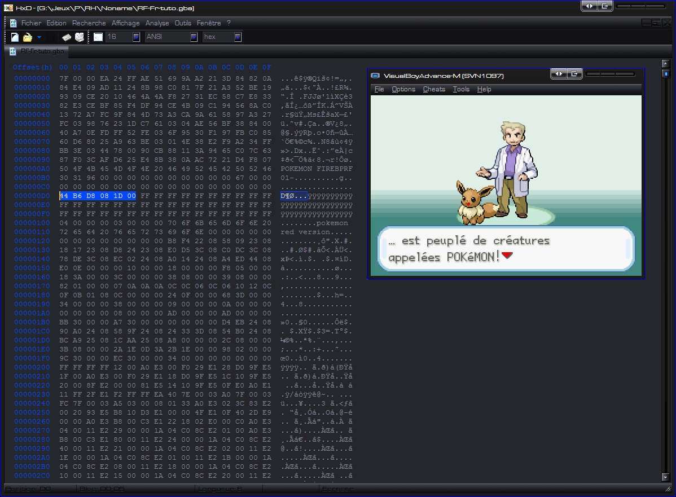This screenshot has height=497, width=676.
Task: Click the first byte 7F at offset 00000000
Action: 64,78
